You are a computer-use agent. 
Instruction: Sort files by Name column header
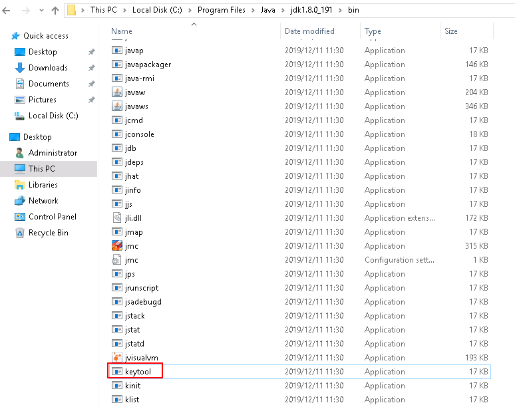pos(122,31)
